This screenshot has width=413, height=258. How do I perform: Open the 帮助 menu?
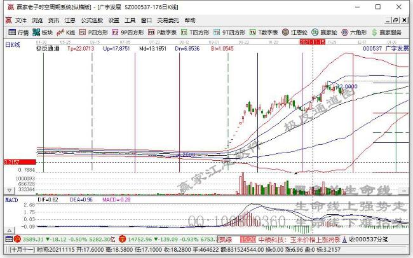point(190,20)
